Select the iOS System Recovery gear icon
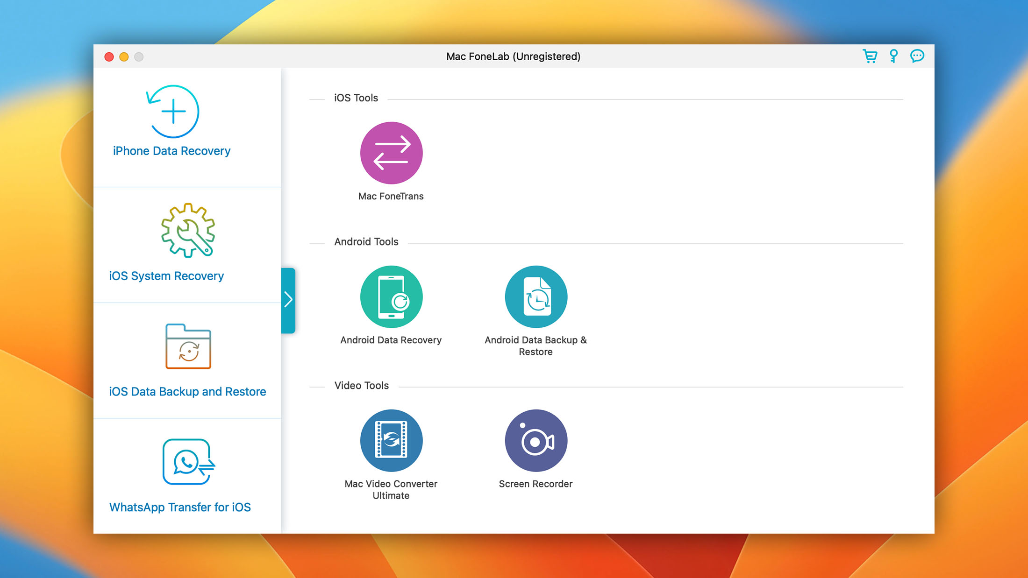1028x578 pixels. pyautogui.click(x=188, y=230)
